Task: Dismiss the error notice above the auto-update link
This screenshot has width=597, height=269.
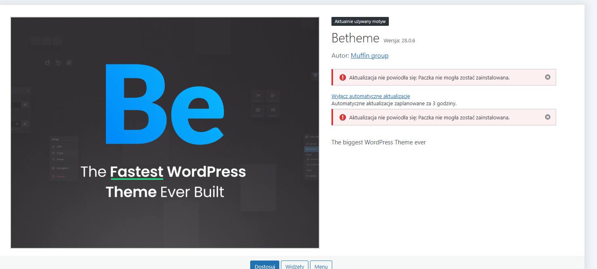Action: pyautogui.click(x=548, y=77)
